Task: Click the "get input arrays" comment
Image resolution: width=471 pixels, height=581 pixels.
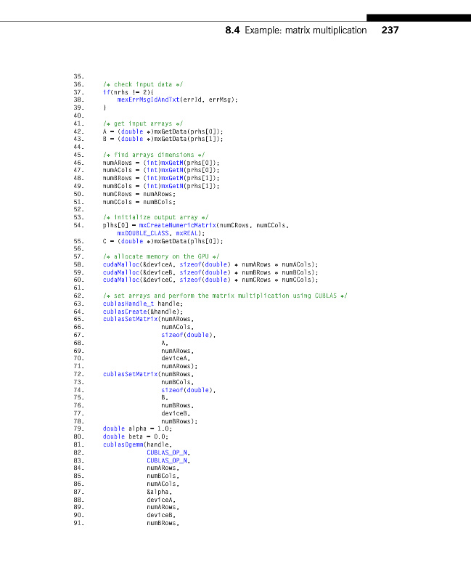Action: [142, 123]
